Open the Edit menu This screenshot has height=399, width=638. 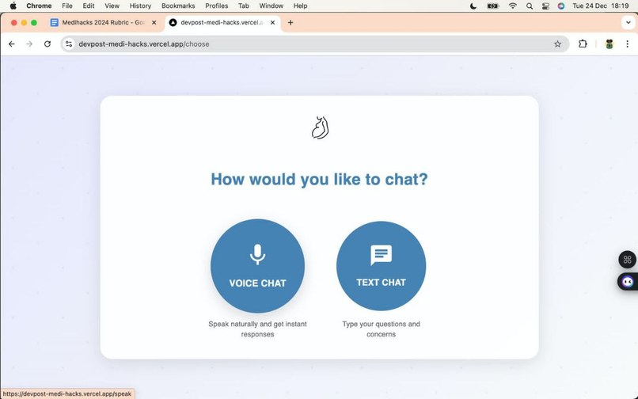(x=89, y=6)
